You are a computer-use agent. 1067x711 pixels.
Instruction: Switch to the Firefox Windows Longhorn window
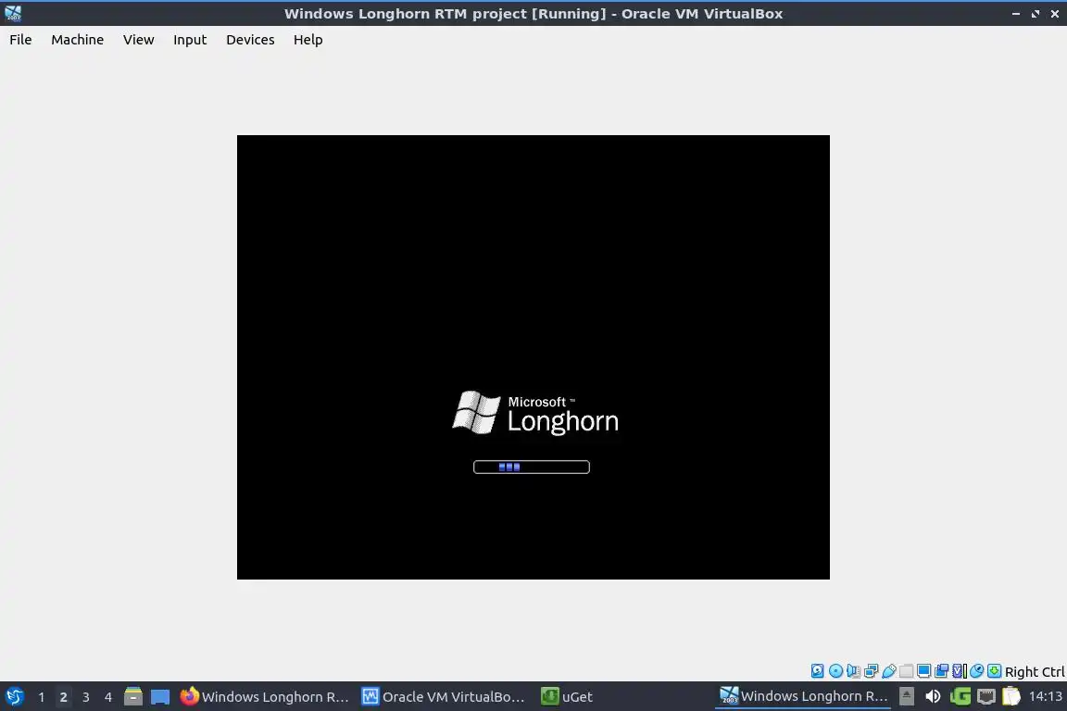coord(264,696)
